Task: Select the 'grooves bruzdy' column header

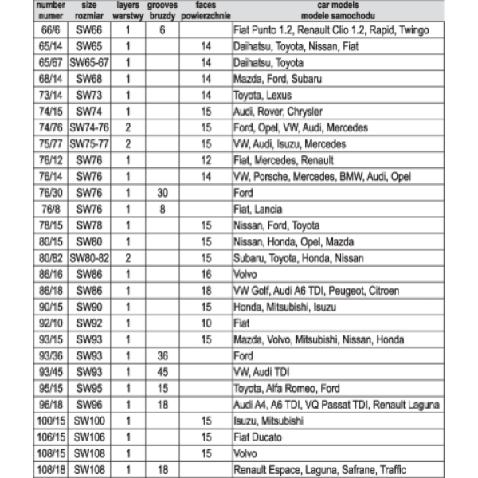Action: [x=163, y=10]
